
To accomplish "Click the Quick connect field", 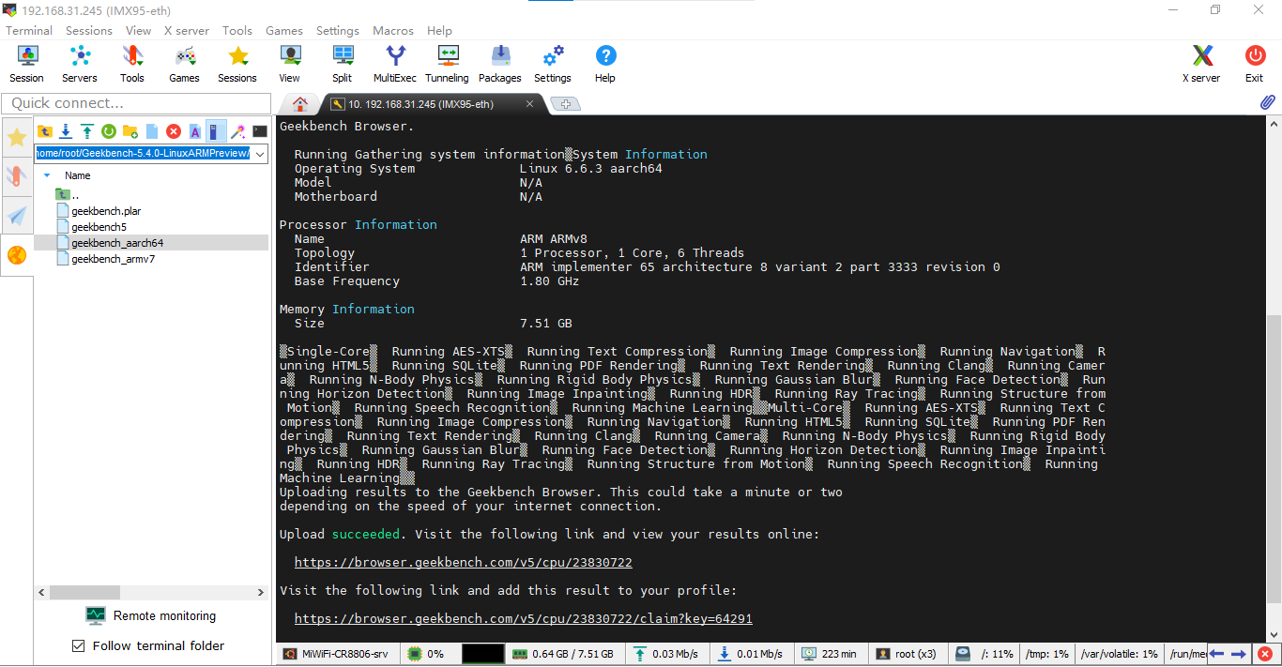I will pos(134,103).
